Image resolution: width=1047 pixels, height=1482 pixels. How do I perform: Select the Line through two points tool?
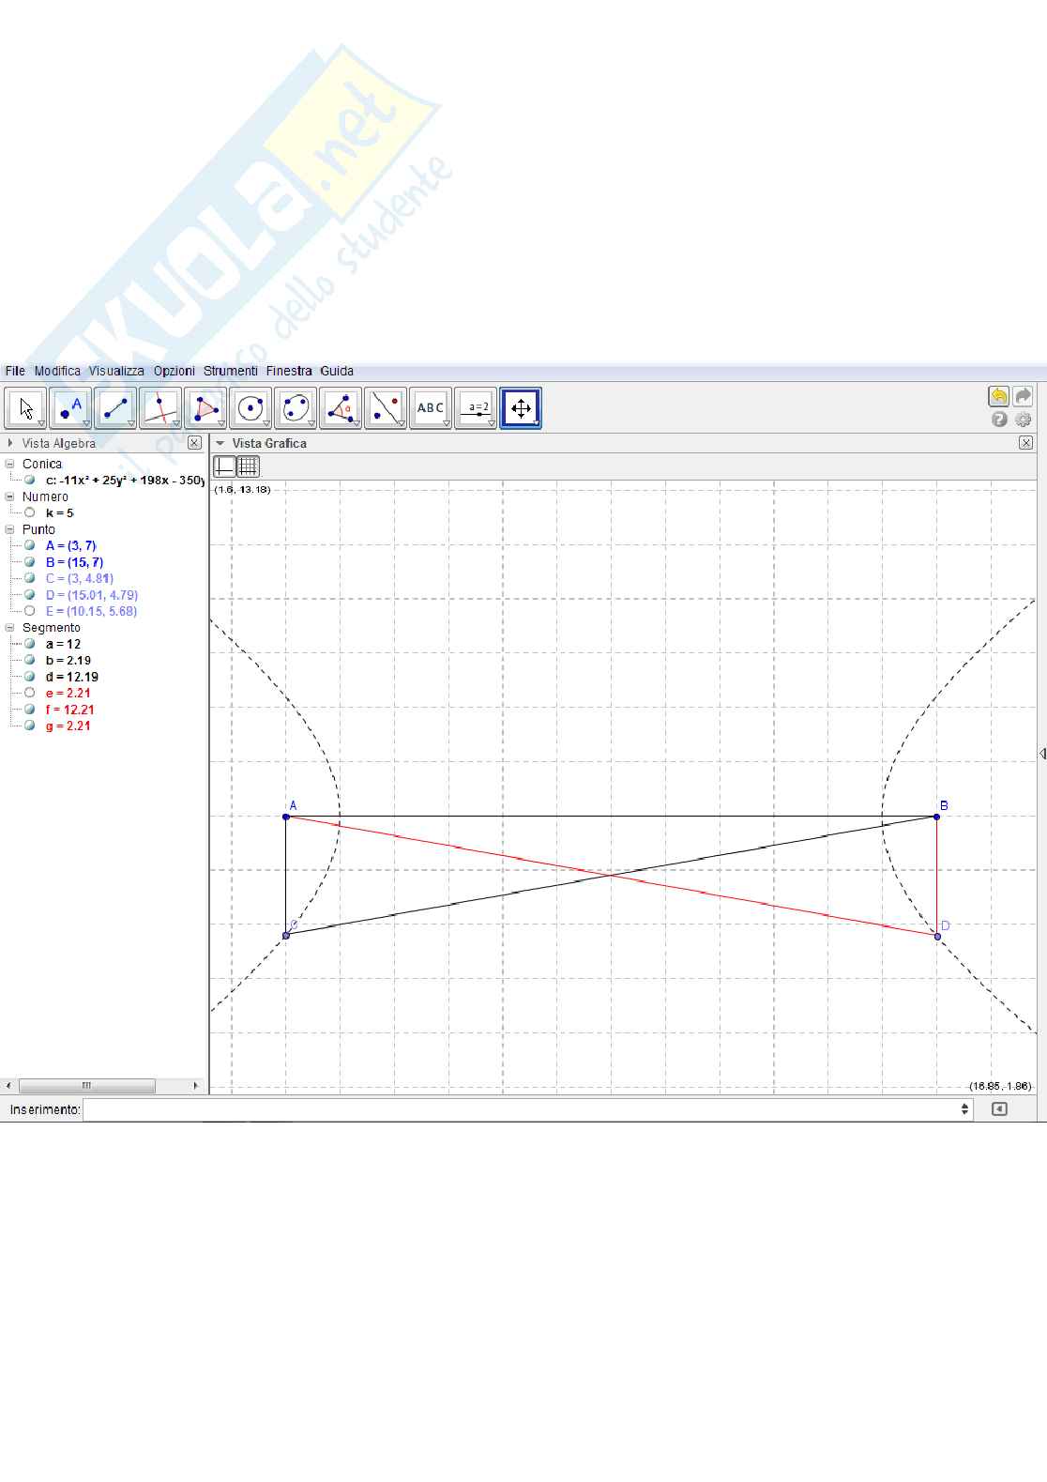click(x=114, y=408)
